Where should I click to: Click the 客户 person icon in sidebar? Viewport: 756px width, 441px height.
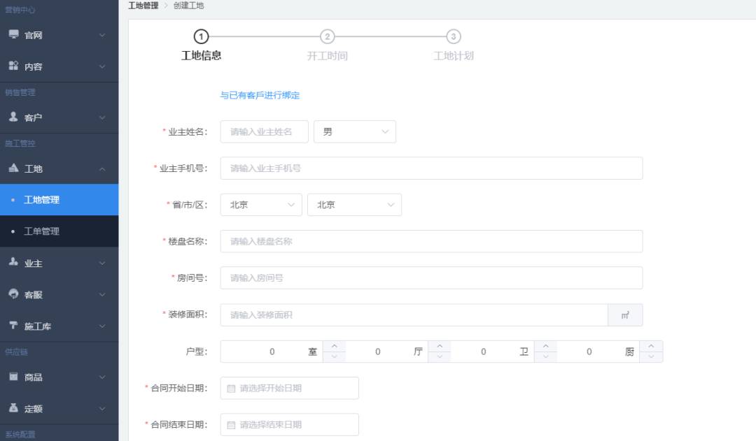coord(13,117)
